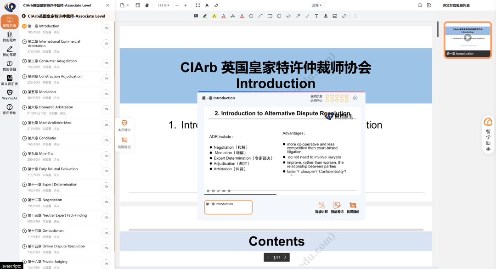Image resolution: width=496 pixels, height=269 pixels.
Task: Select the rectangle annotation tool
Action: [x=270, y=16]
